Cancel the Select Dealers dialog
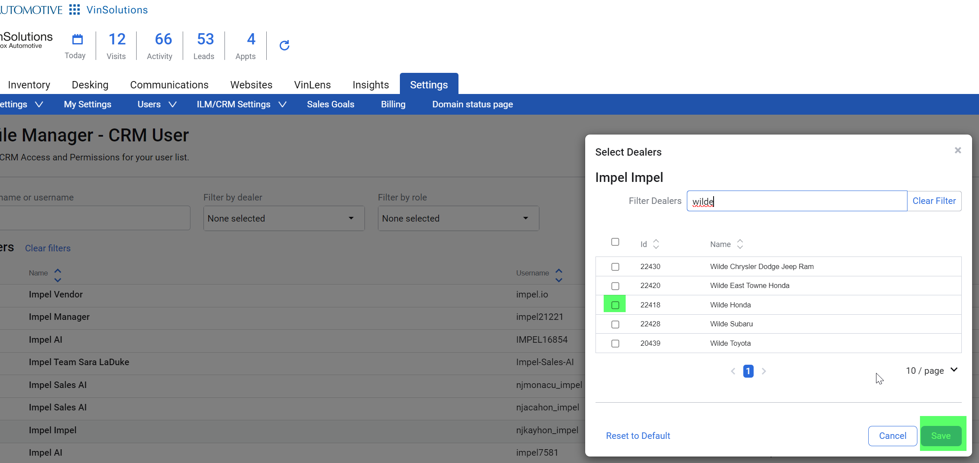 [892, 436]
